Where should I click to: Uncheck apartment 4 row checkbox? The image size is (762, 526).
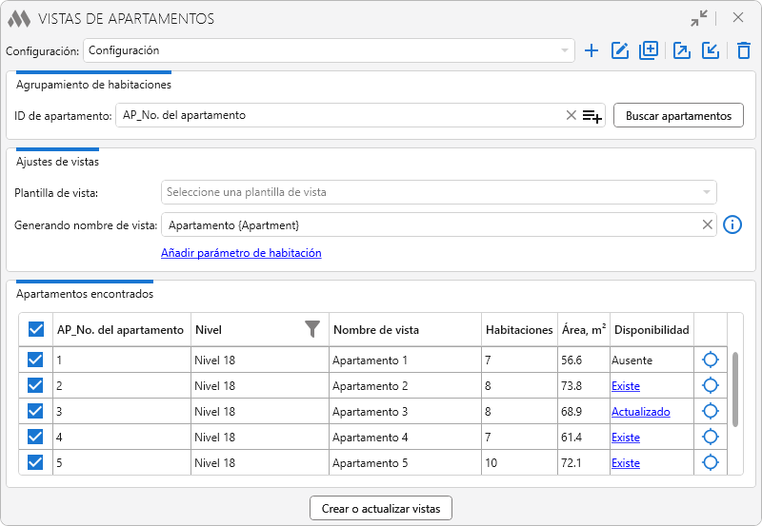35,437
